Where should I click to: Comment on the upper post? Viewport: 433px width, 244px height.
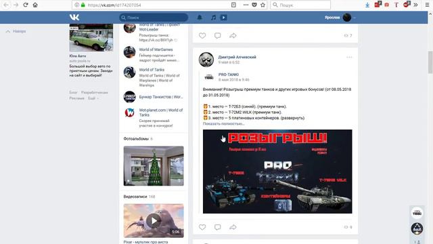coord(218,35)
